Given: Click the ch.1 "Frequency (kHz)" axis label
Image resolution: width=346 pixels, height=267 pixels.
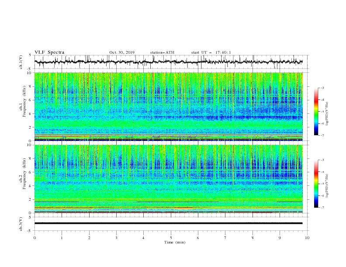Looking at the screenshot, I should click(x=24, y=100).
